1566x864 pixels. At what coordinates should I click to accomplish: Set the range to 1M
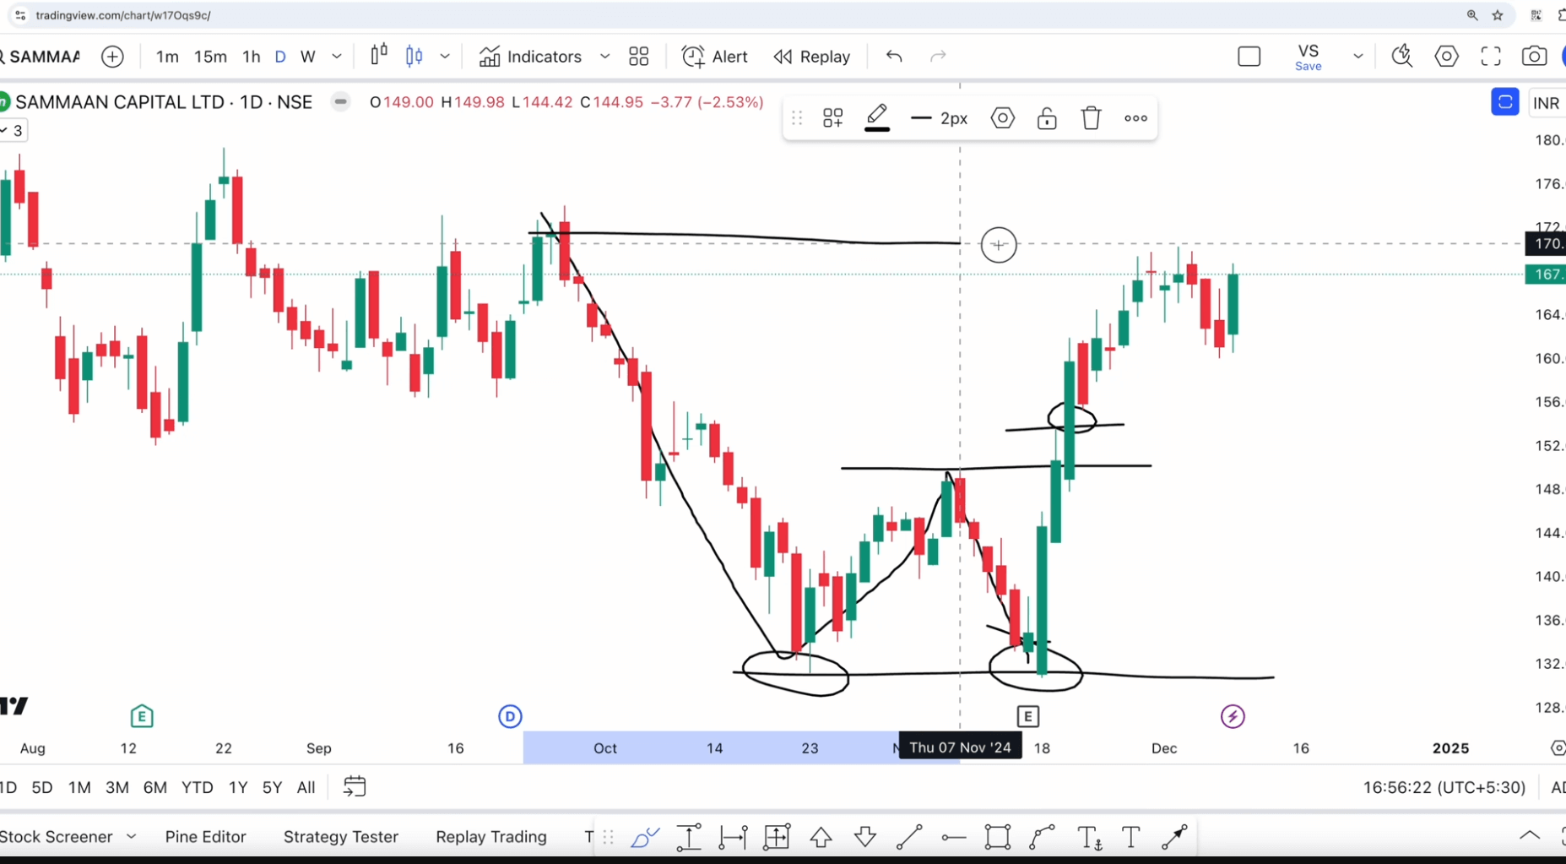pyautogui.click(x=79, y=787)
